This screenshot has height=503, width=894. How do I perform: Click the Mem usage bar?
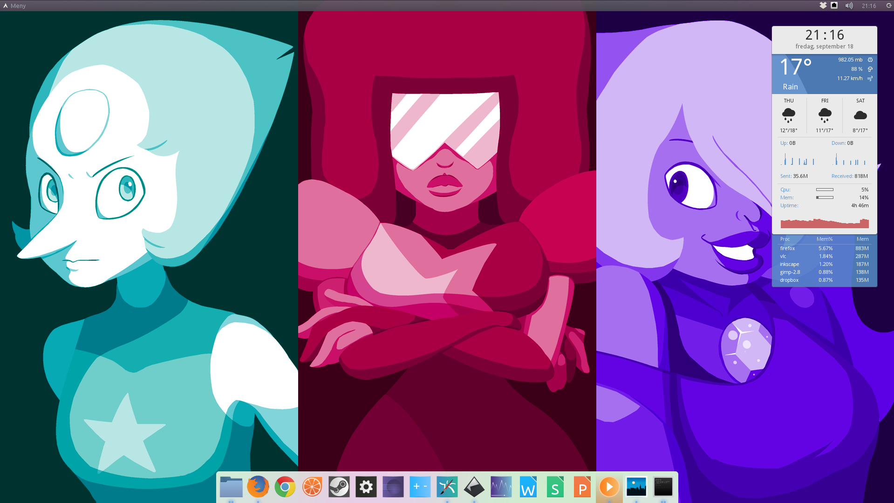(x=825, y=197)
